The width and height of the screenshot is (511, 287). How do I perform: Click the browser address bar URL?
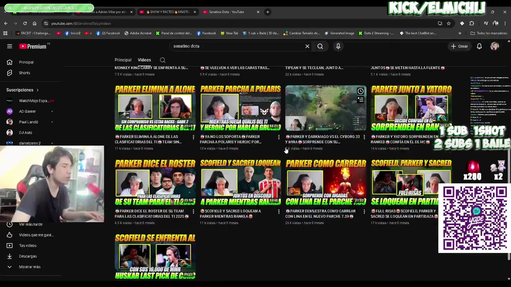pos(81,24)
